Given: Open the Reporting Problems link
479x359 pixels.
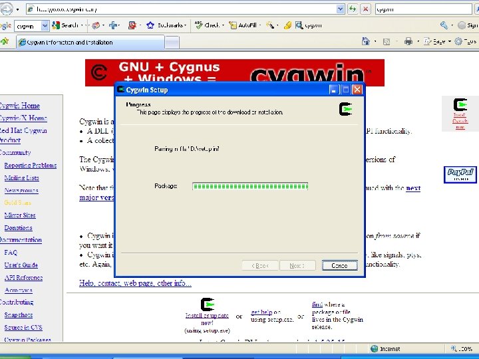Looking at the screenshot, I should click(x=30, y=165).
